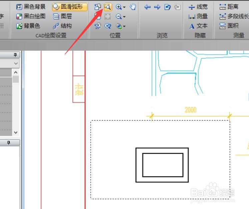Open the zoom out dropdown arrow
This screenshot has width=249, height=209.
(x=124, y=17)
